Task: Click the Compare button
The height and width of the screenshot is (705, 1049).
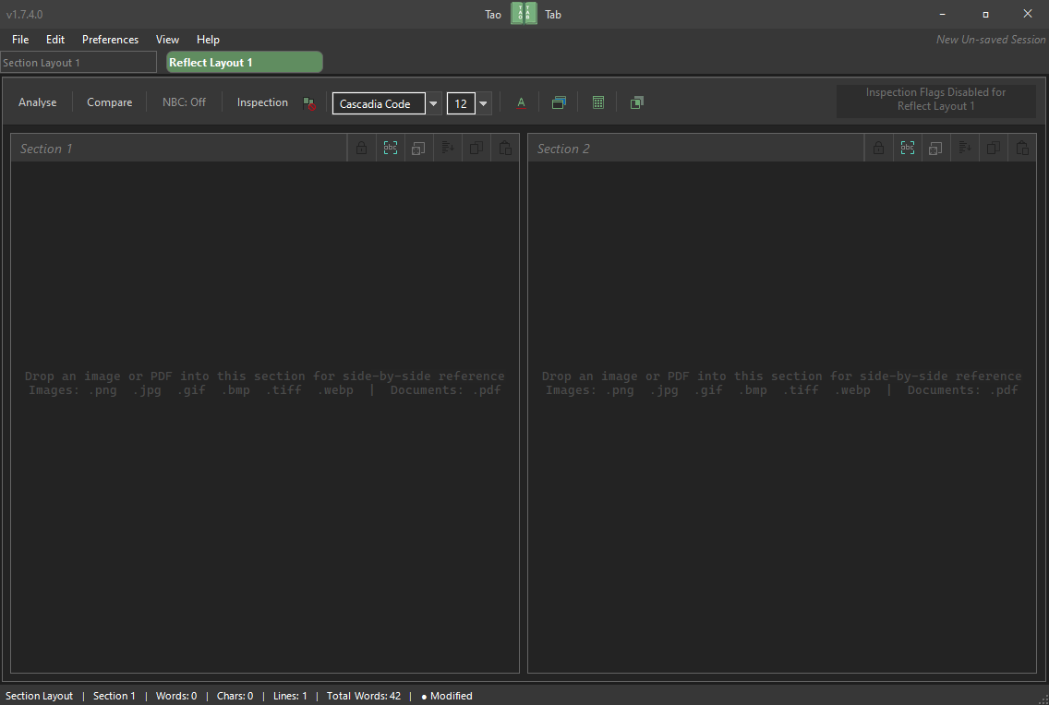Action: [x=110, y=102]
